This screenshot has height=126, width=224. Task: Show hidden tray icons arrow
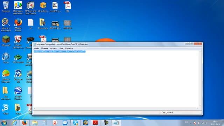coord(191,123)
